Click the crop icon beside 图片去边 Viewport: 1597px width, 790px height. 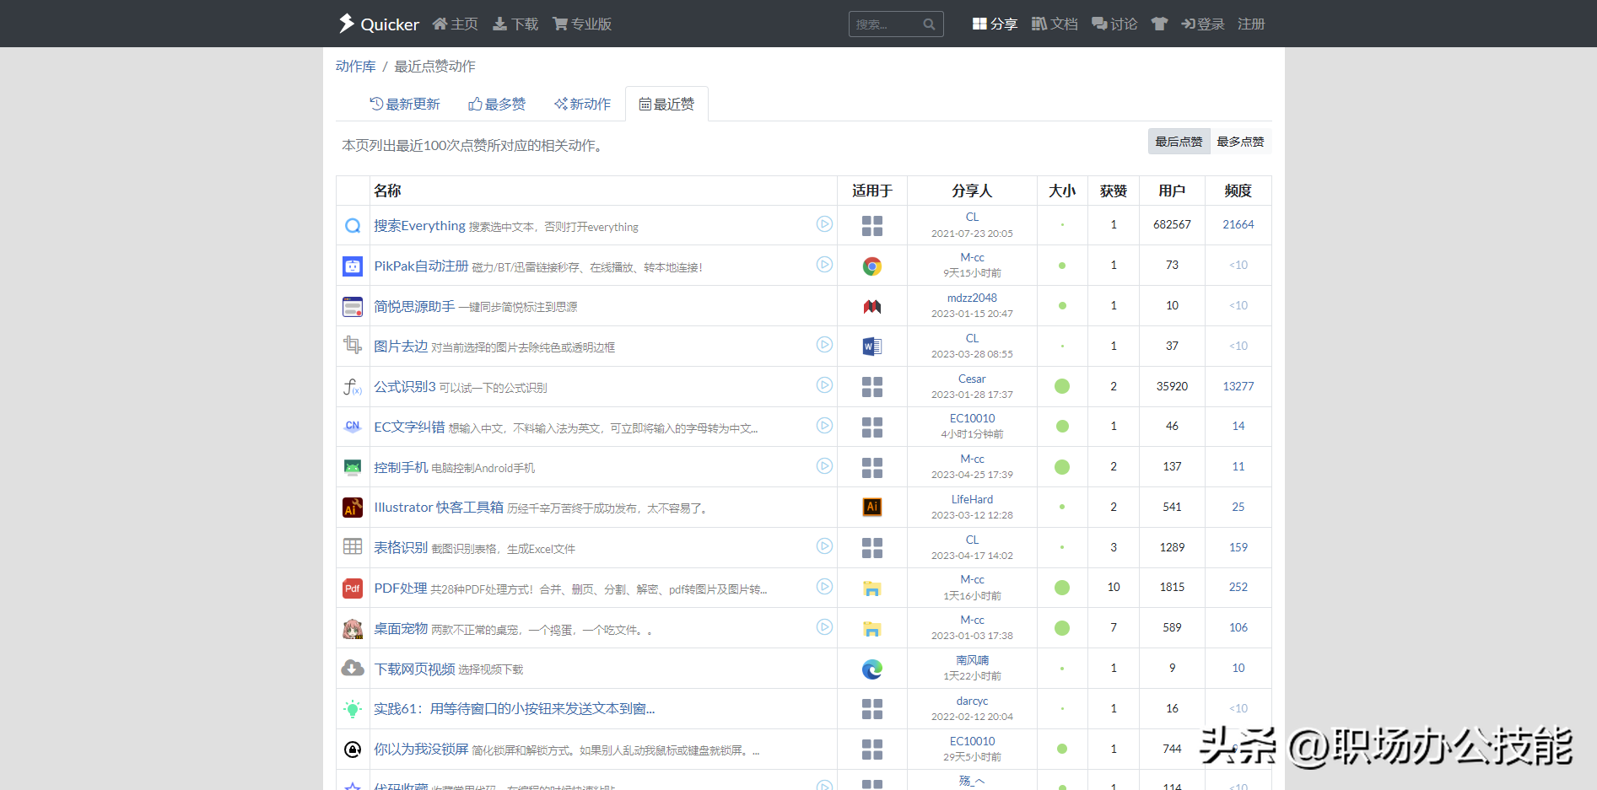pos(353,345)
